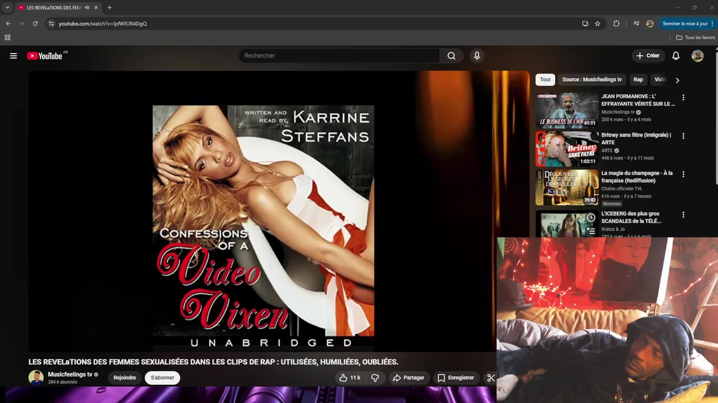Click Terminer la mise à jour button
This screenshot has height=403, width=718.
684,24
